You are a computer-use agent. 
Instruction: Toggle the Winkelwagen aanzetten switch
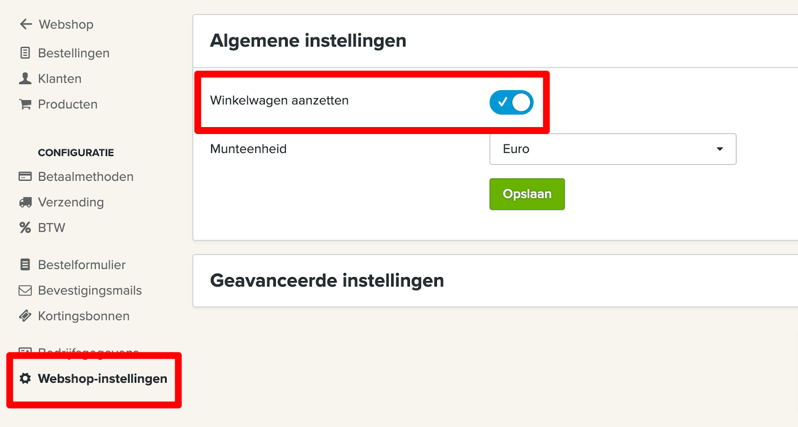(x=511, y=102)
